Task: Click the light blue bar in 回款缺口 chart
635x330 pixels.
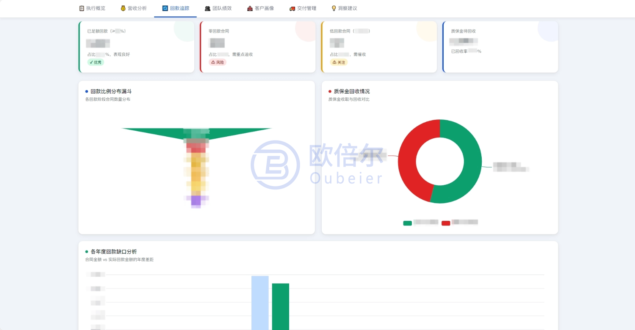Action: [x=260, y=303]
